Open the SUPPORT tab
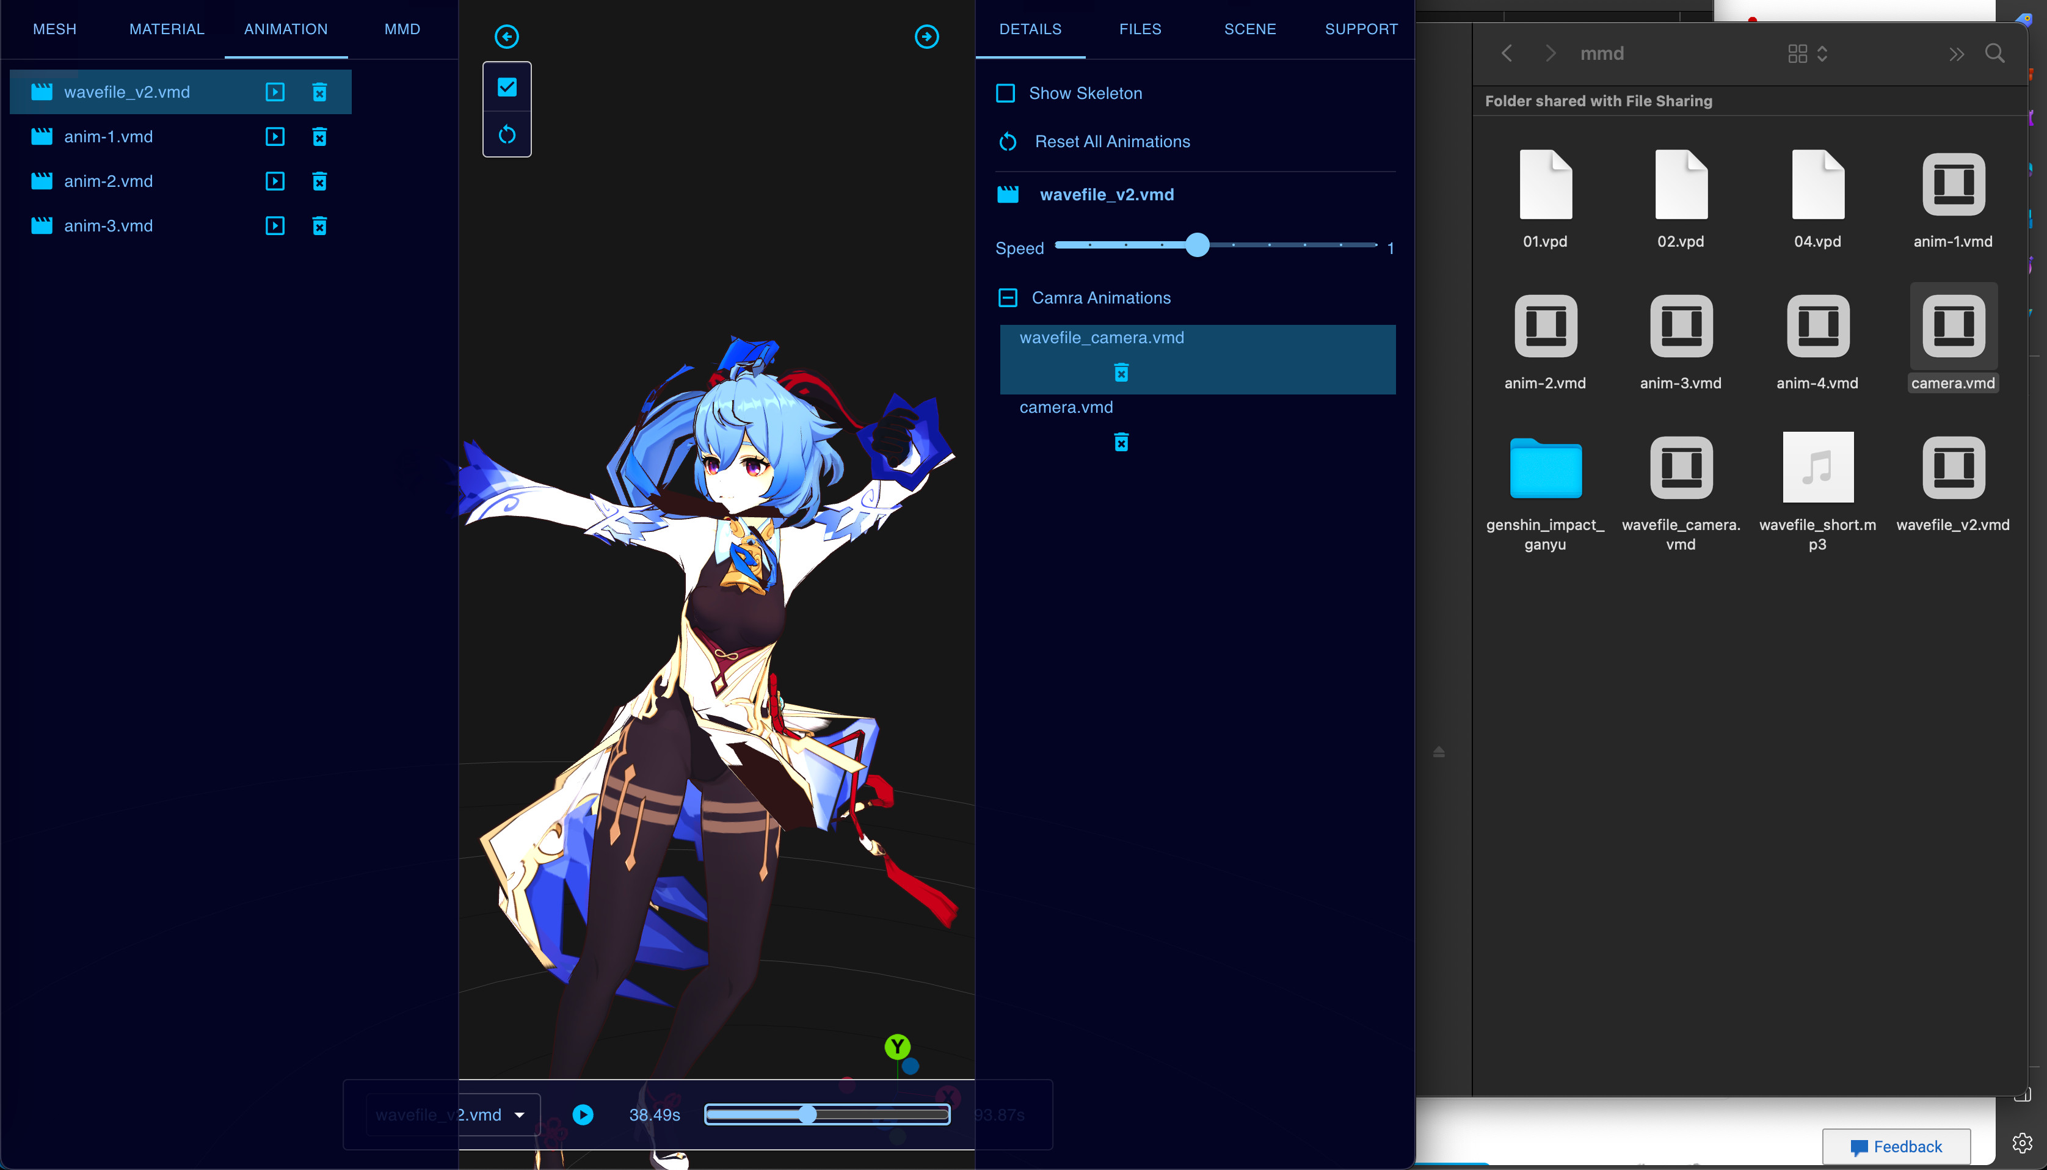 (1361, 29)
